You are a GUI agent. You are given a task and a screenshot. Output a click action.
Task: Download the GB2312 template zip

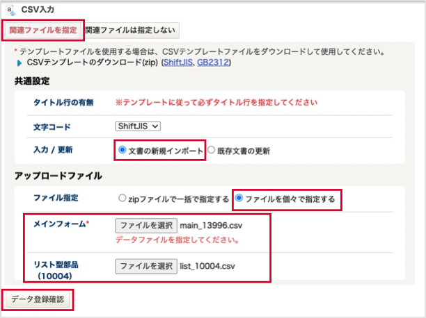tap(213, 62)
